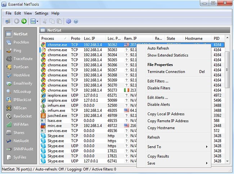Click the grey Back arrow toolbar button
Image resolution: width=234 pixels, height=174 pixels.
(17, 21)
